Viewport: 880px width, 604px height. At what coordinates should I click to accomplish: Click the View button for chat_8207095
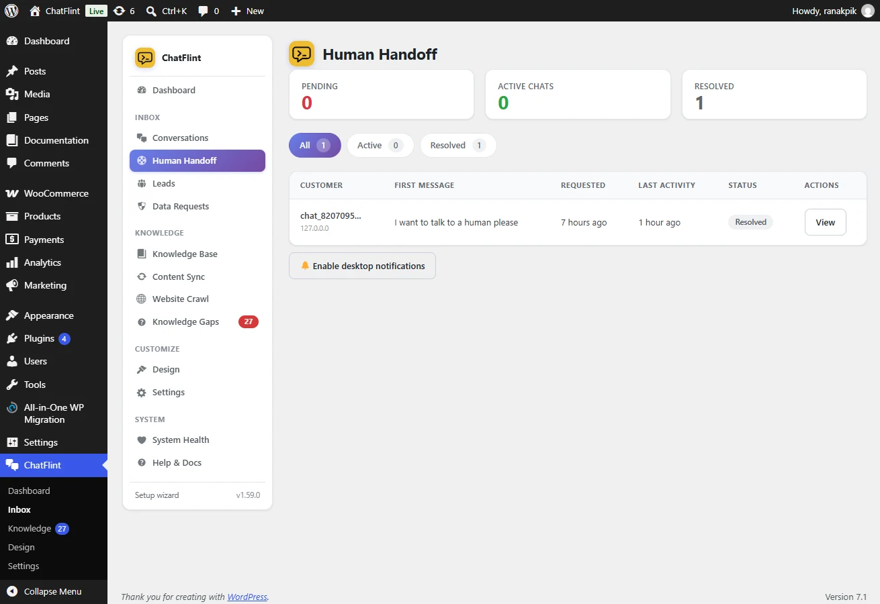(825, 222)
